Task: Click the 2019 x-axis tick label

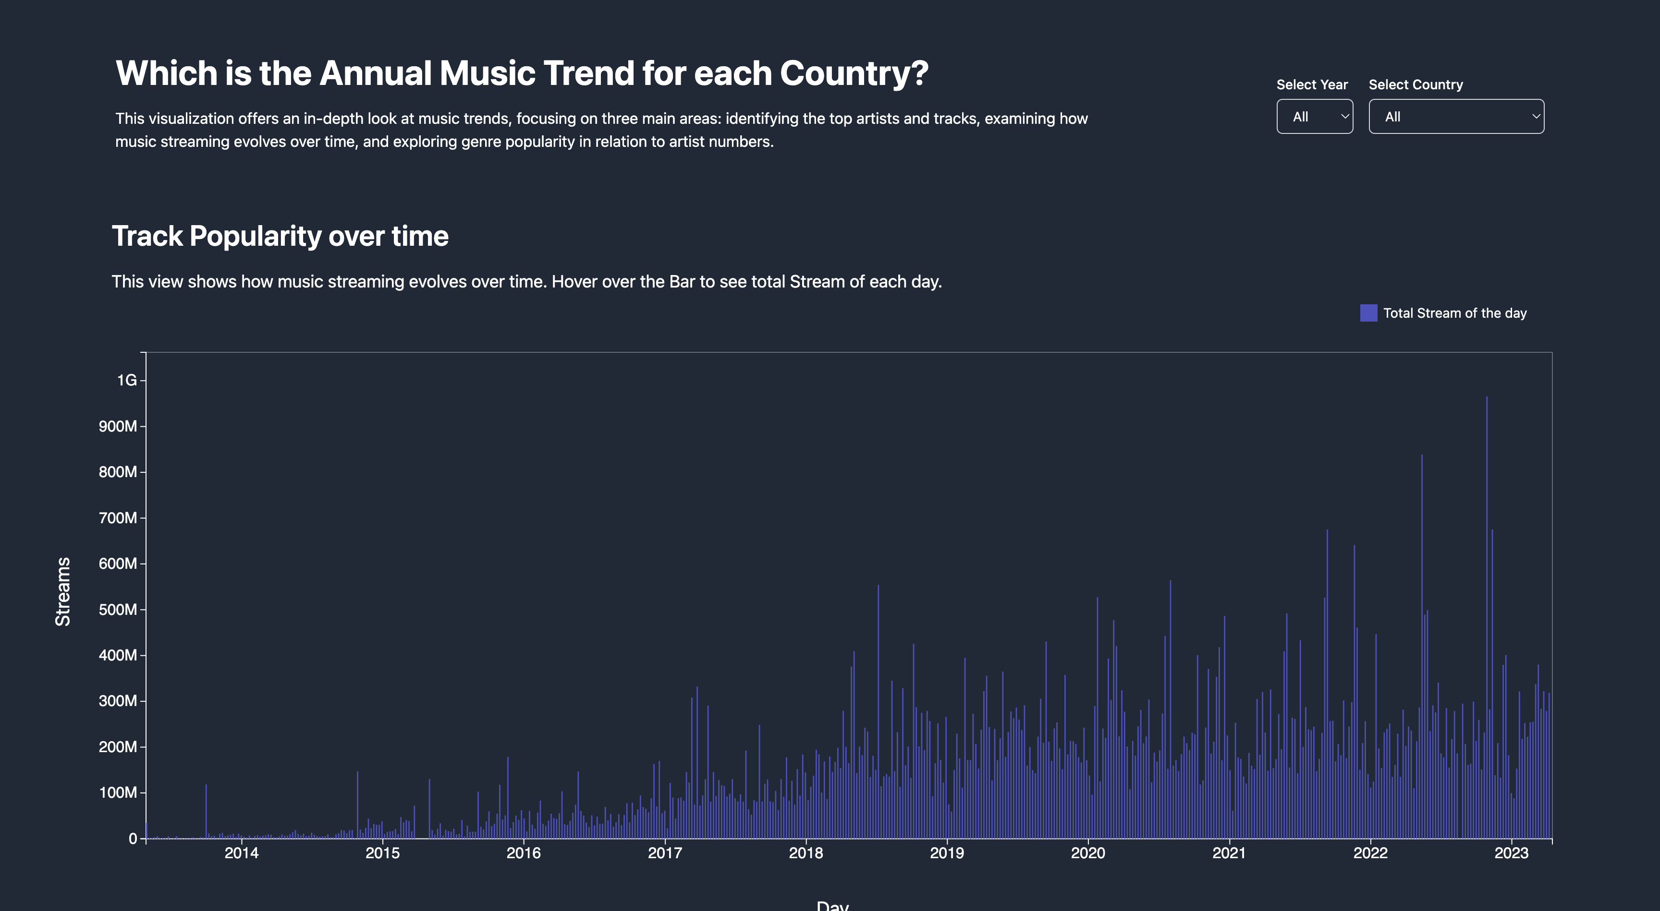Action: point(947,853)
